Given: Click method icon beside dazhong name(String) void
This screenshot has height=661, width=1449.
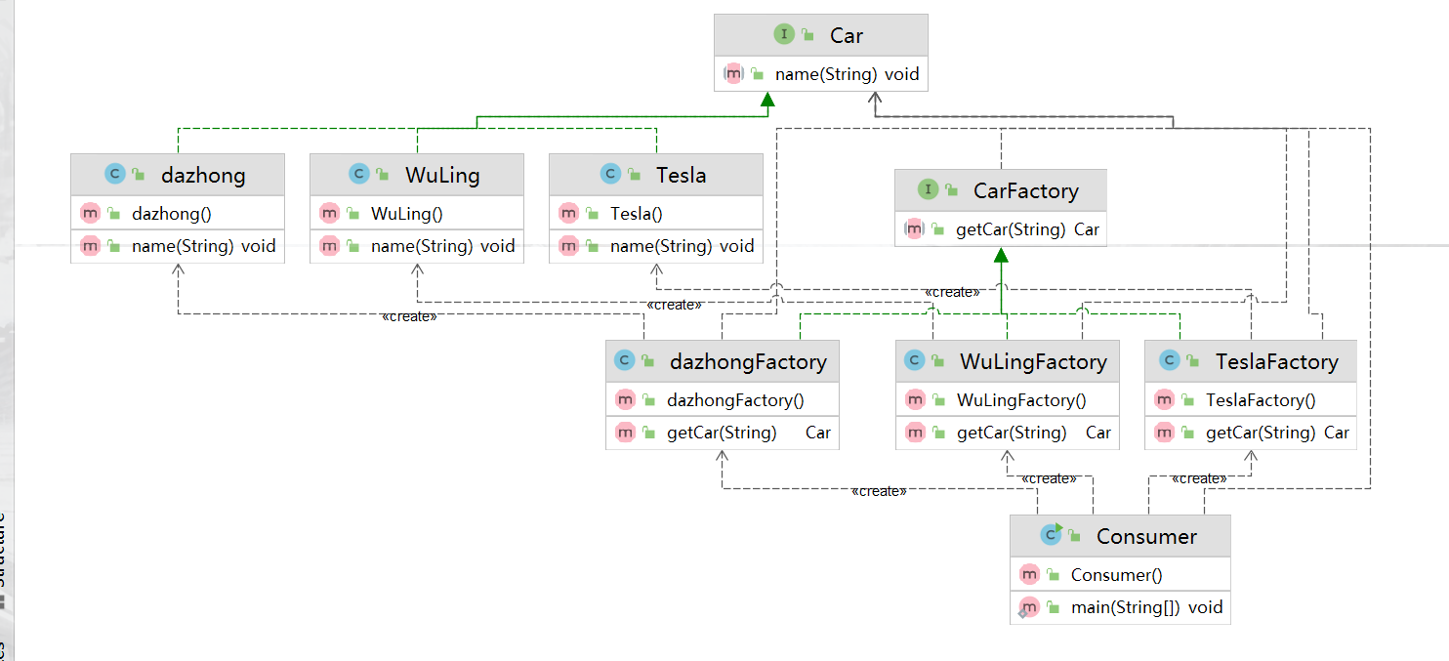Looking at the screenshot, I should [x=90, y=246].
